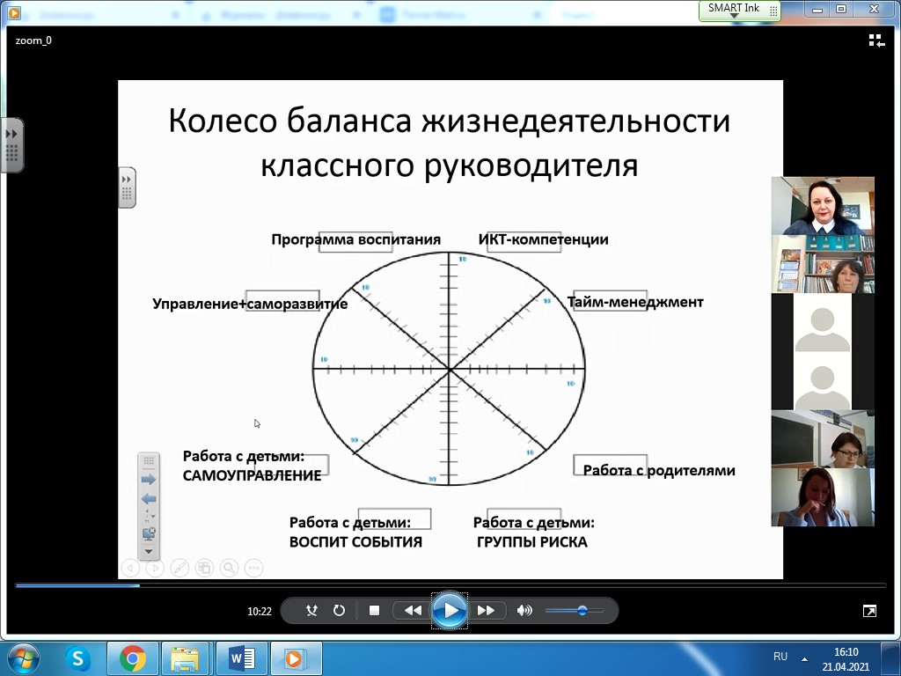Click the rewind button
The width and height of the screenshot is (901, 676).
(x=412, y=610)
